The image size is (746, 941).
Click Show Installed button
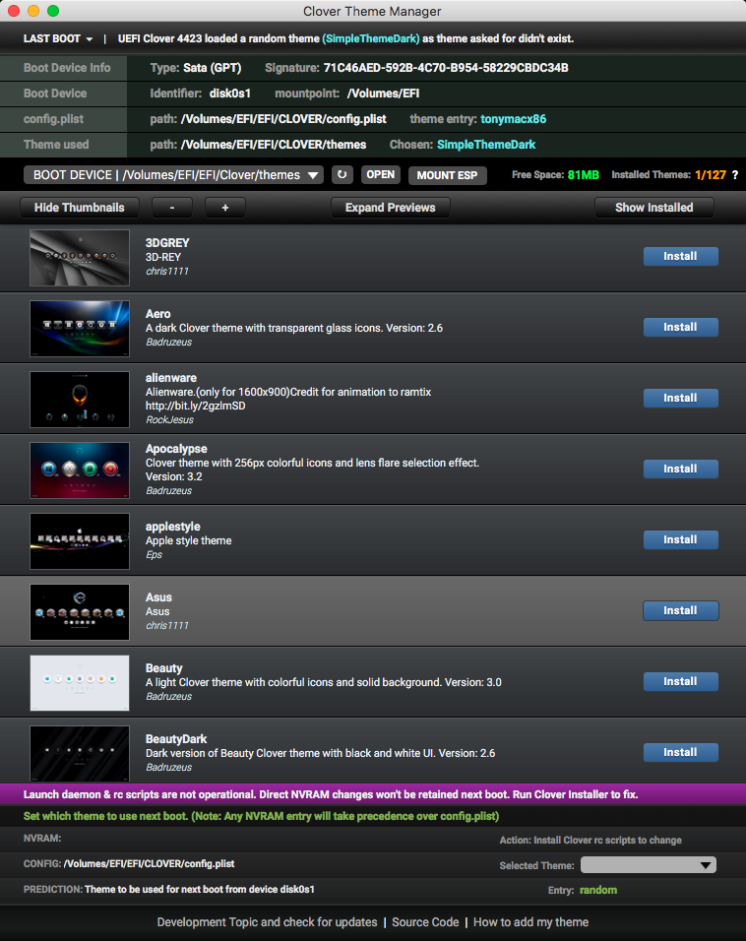[654, 208]
